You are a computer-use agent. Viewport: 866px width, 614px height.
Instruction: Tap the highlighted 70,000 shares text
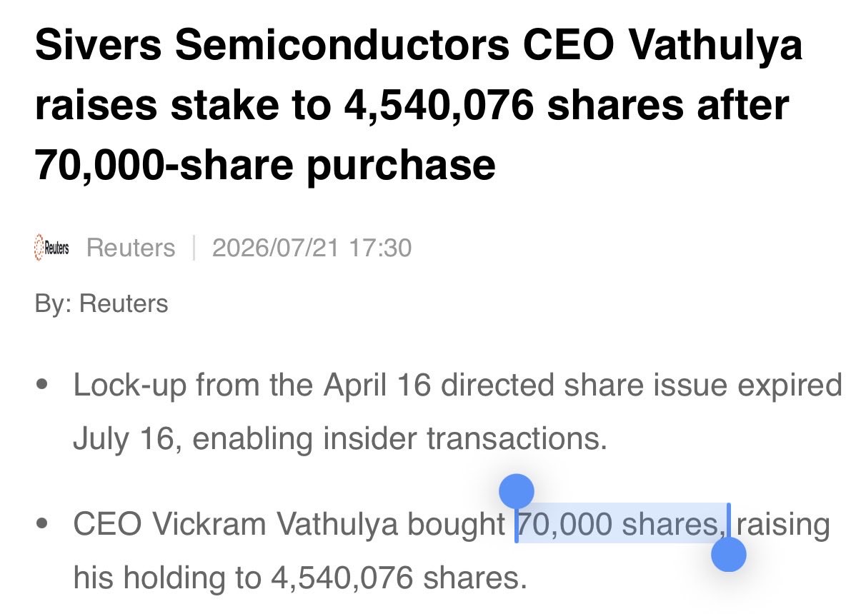[x=620, y=525]
